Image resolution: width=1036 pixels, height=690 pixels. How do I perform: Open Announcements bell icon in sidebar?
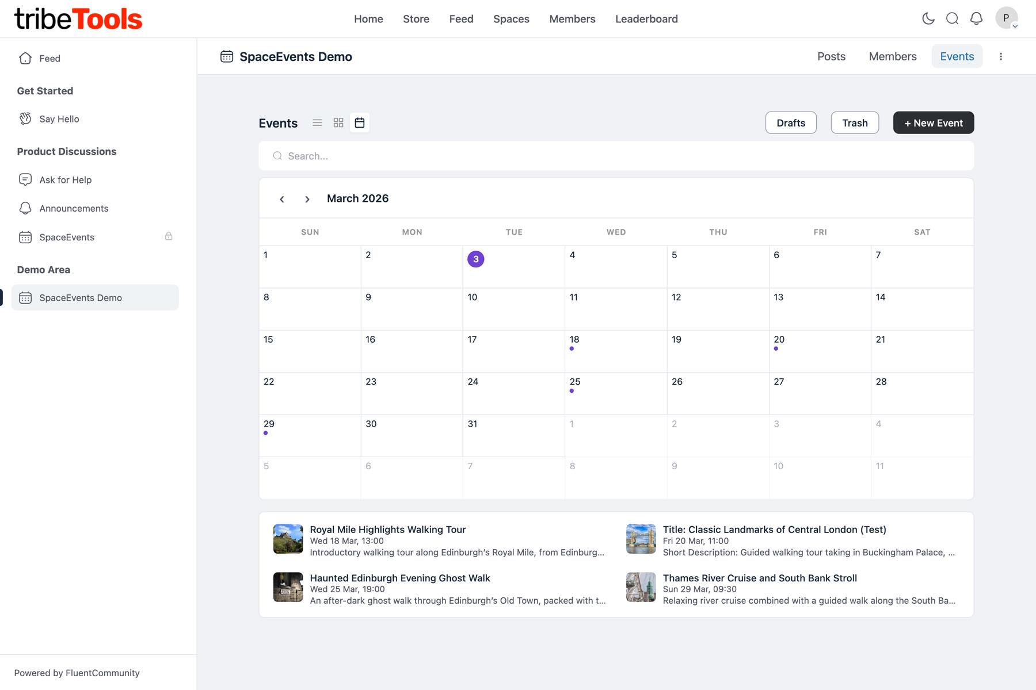(x=25, y=208)
